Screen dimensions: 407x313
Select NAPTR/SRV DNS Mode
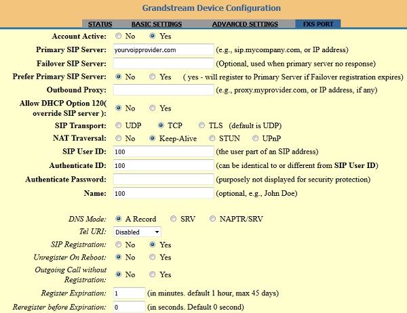[212, 219]
